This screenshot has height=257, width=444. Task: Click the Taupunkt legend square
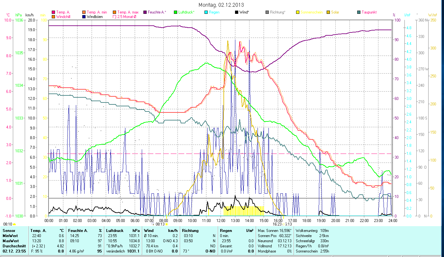click(x=358, y=12)
